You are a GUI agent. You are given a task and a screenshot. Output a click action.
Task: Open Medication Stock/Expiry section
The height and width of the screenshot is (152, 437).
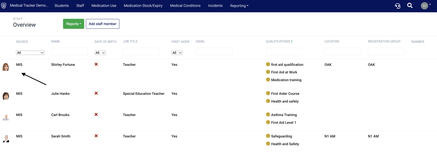click(x=143, y=6)
